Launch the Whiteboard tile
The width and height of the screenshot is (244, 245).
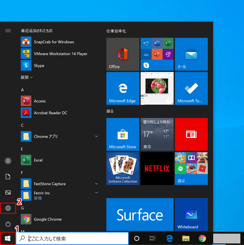191,214
